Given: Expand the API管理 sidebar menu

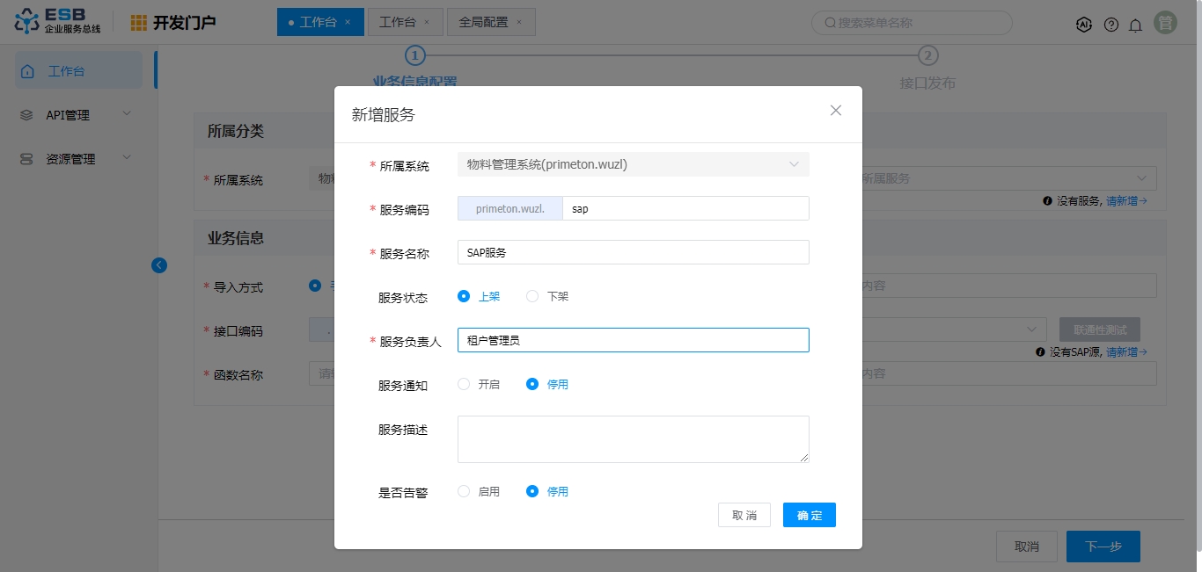Looking at the screenshot, I should point(77,115).
